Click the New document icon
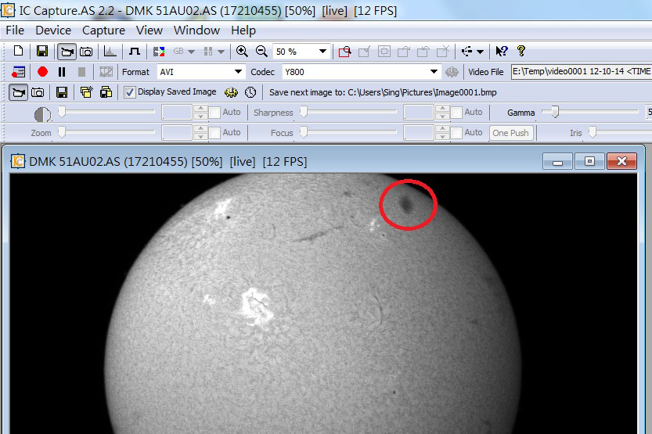Screen dimensions: 652x434 pos(19,52)
